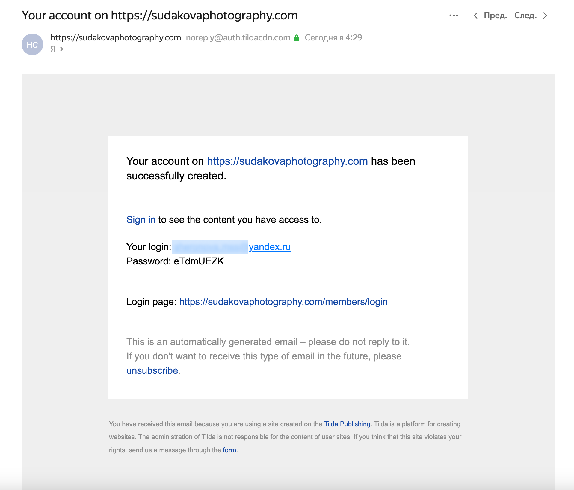Click the next message right arrow icon

point(545,16)
